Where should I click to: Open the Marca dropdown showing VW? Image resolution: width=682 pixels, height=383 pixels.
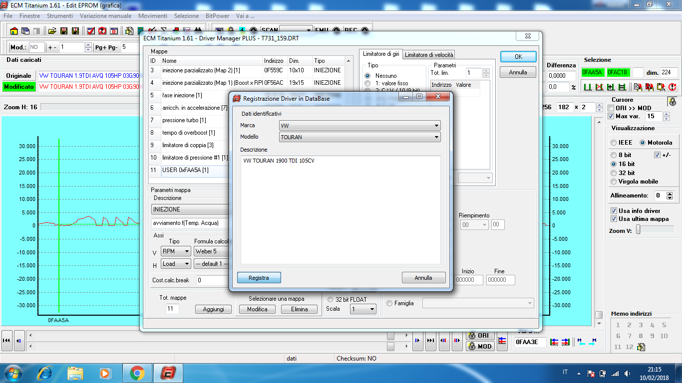(x=360, y=126)
